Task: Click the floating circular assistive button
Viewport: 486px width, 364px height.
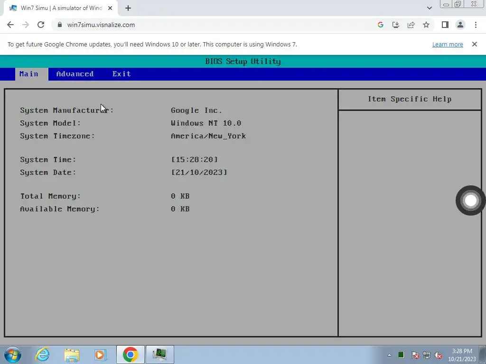Action: (x=470, y=200)
